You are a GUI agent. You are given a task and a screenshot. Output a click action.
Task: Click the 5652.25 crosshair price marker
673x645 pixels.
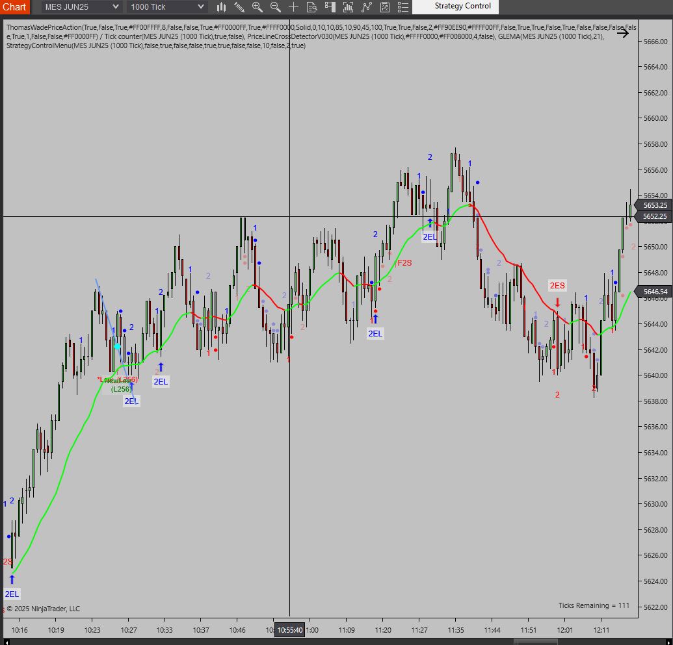pos(653,216)
